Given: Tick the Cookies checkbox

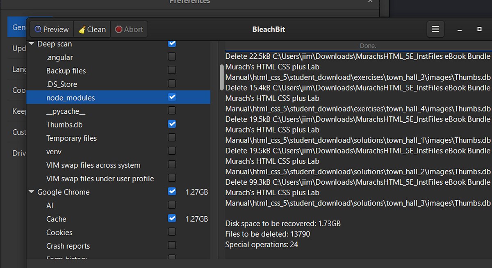Looking at the screenshot, I should [172, 232].
